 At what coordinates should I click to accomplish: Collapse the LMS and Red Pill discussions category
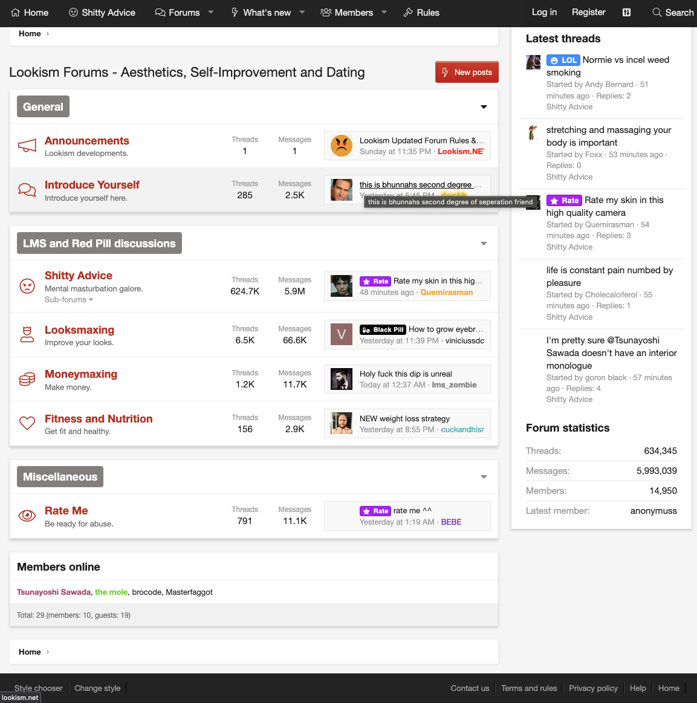[x=484, y=244]
